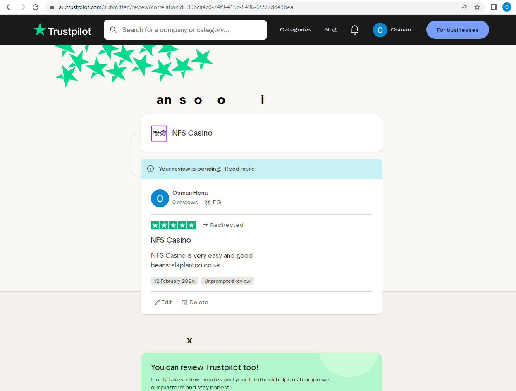Screen dimensions: 516x391
Task: Open the Categories menu
Action: (296, 30)
